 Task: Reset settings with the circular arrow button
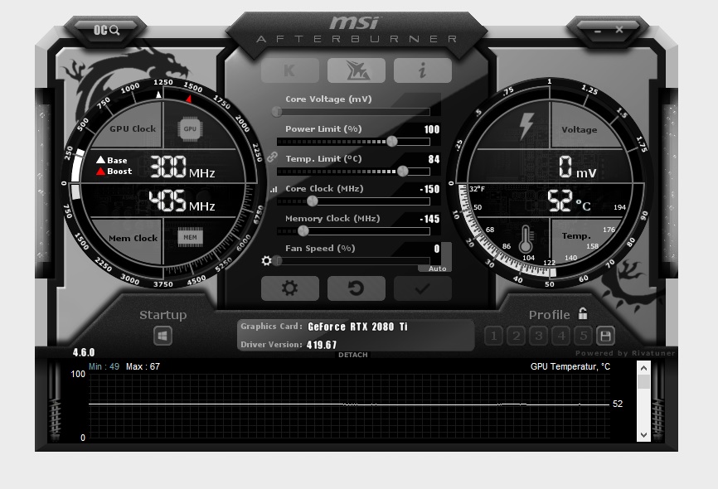(357, 288)
